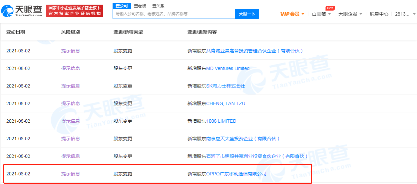
Task: Open the SK海力士株式会社 shareholder link
Action: coord(225,86)
